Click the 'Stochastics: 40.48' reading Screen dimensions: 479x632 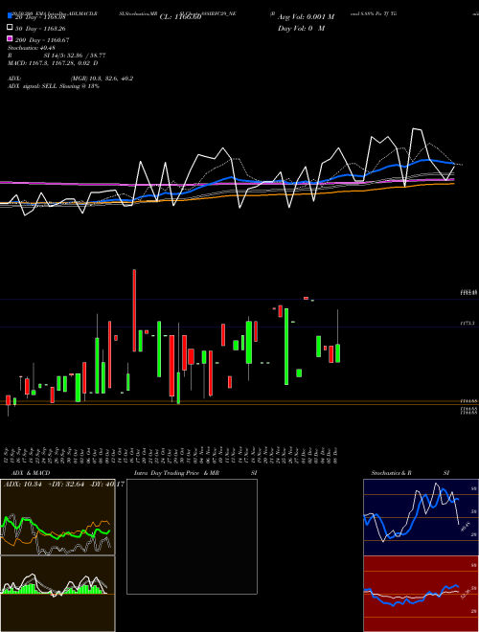click(x=32, y=48)
